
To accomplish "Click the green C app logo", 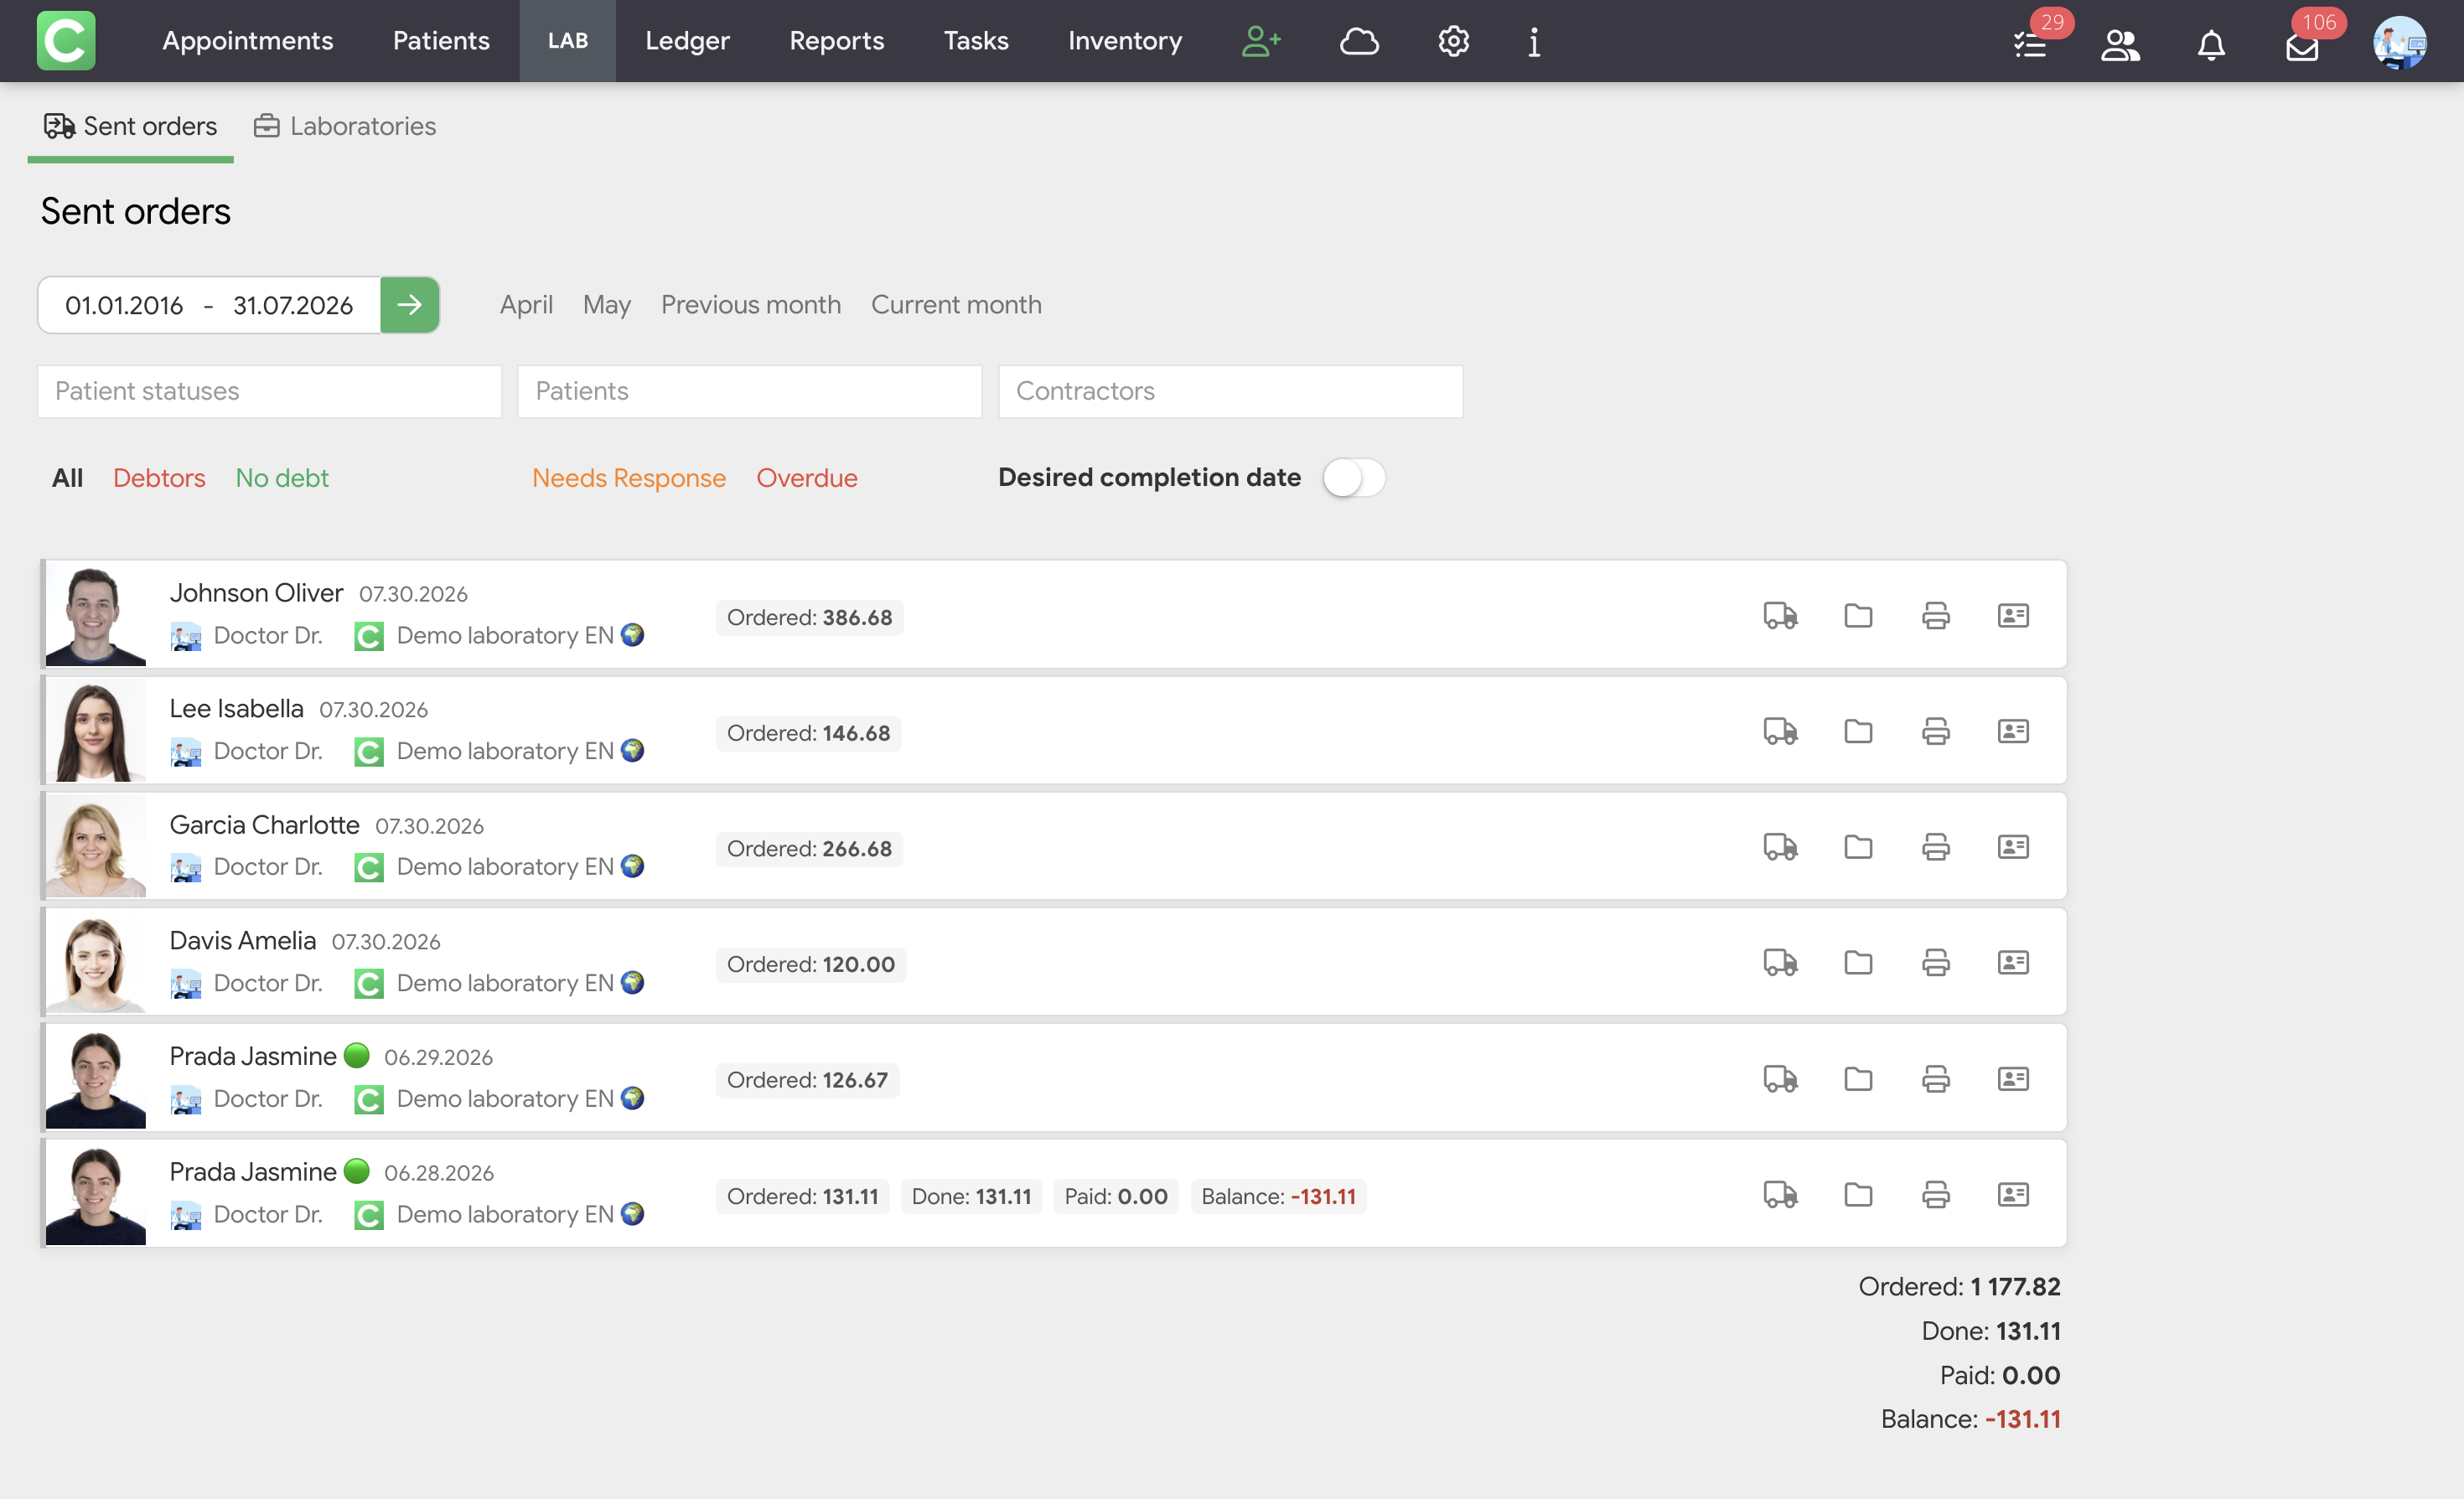I will click(66, 41).
